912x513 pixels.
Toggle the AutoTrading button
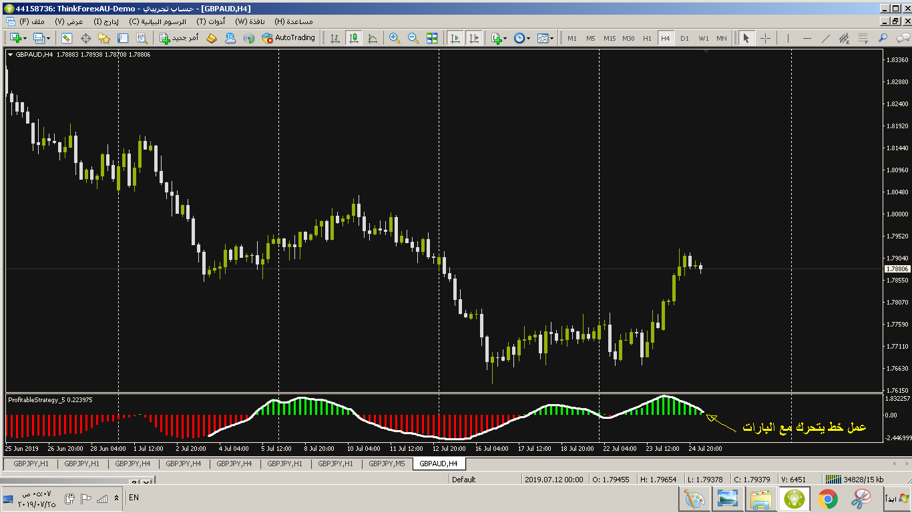[288, 38]
